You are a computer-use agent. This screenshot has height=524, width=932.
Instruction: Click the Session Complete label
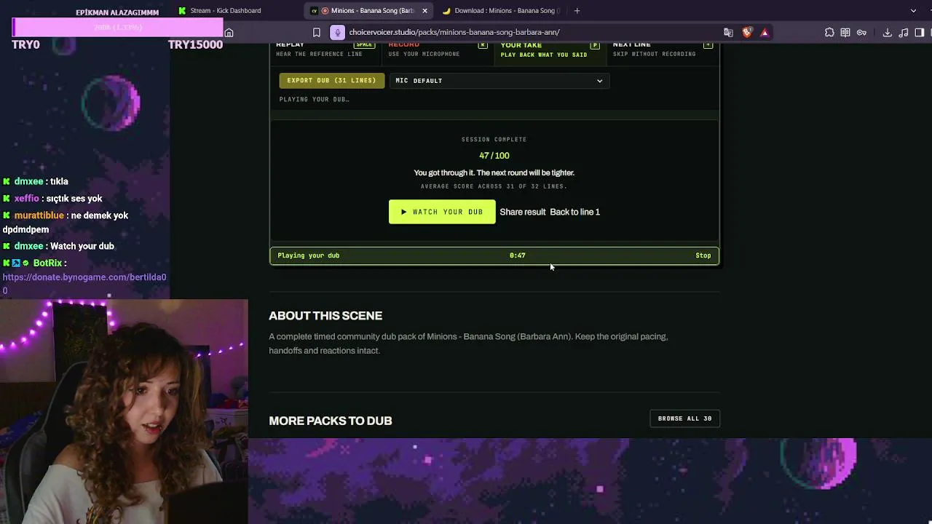[x=494, y=139]
